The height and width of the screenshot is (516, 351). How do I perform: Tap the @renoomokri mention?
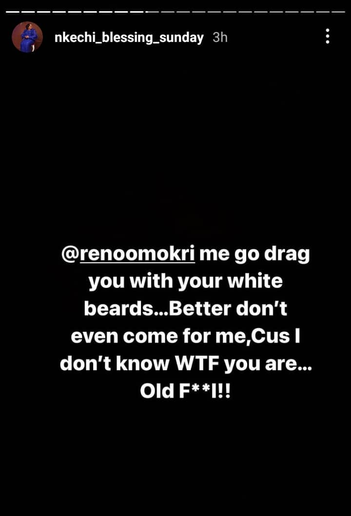[128, 254]
